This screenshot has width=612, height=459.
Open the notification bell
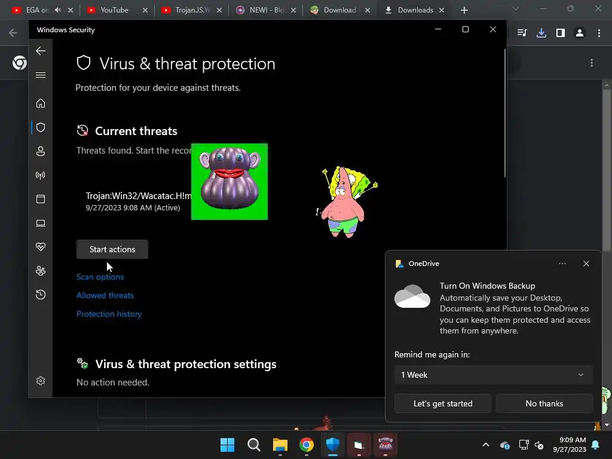coord(596,445)
